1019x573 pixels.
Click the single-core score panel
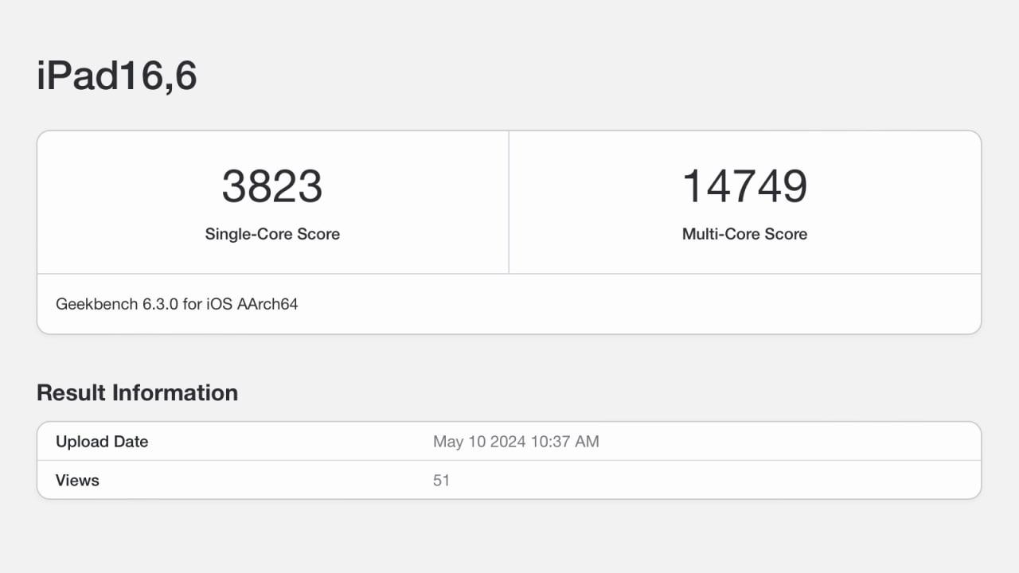click(272, 202)
